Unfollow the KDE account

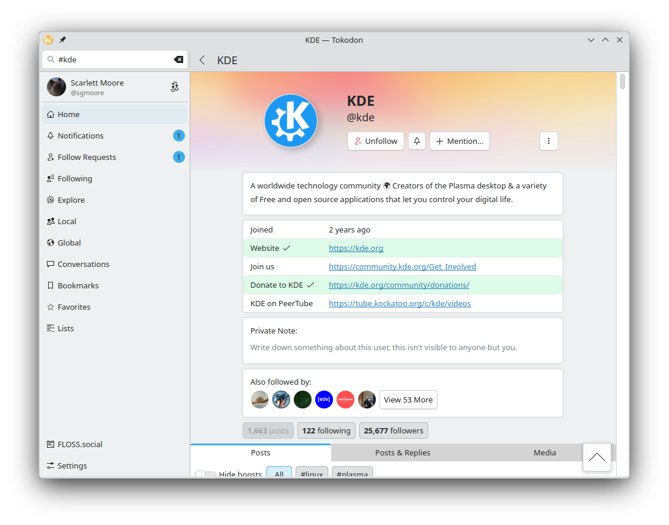pyautogui.click(x=375, y=141)
